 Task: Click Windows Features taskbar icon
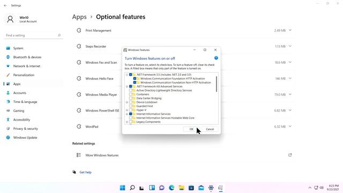click(x=220, y=188)
